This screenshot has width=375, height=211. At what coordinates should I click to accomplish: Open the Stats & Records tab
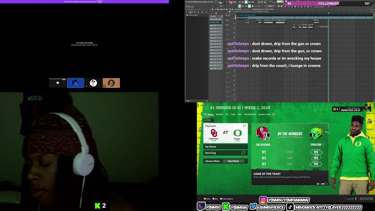[x=250, y=114]
